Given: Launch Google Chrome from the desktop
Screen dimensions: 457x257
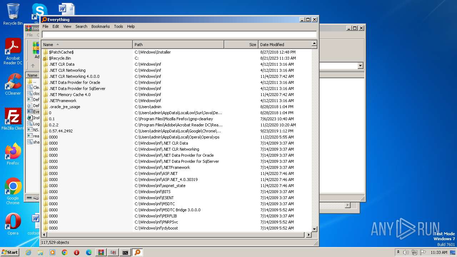Looking at the screenshot, I should (x=13, y=191).
